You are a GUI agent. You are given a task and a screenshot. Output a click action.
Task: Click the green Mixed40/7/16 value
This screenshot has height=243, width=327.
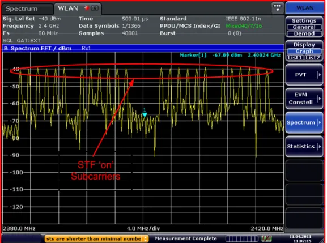point(244,26)
